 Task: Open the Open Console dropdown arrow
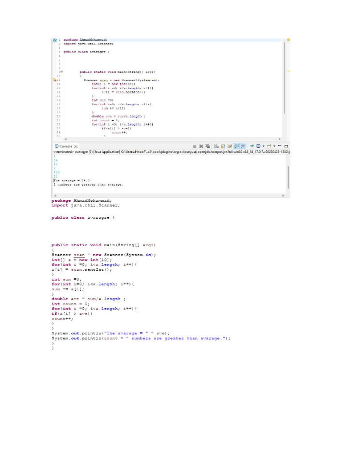coord(274,146)
